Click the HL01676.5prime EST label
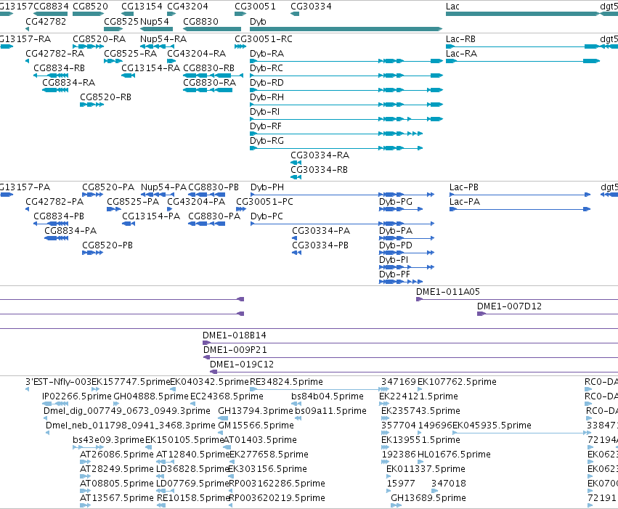The width and height of the screenshot is (618, 509). [454, 455]
